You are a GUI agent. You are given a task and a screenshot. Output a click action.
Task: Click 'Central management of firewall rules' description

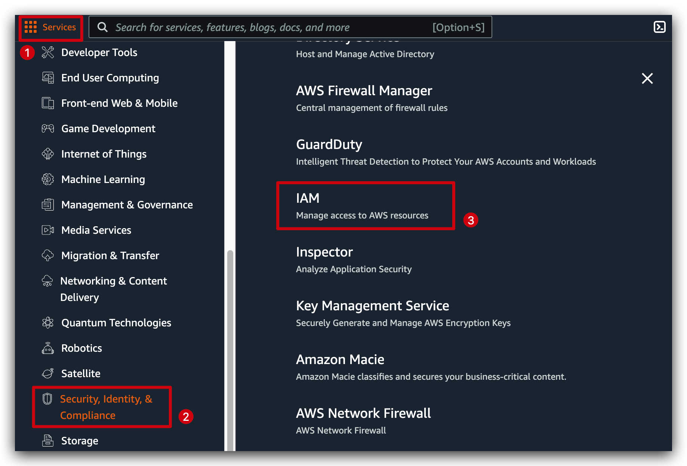tap(372, 108)
